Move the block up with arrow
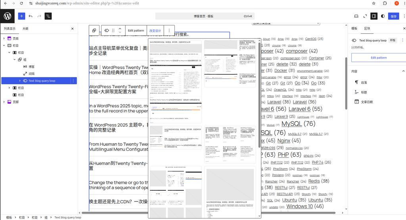 click(x=120, y=28)
